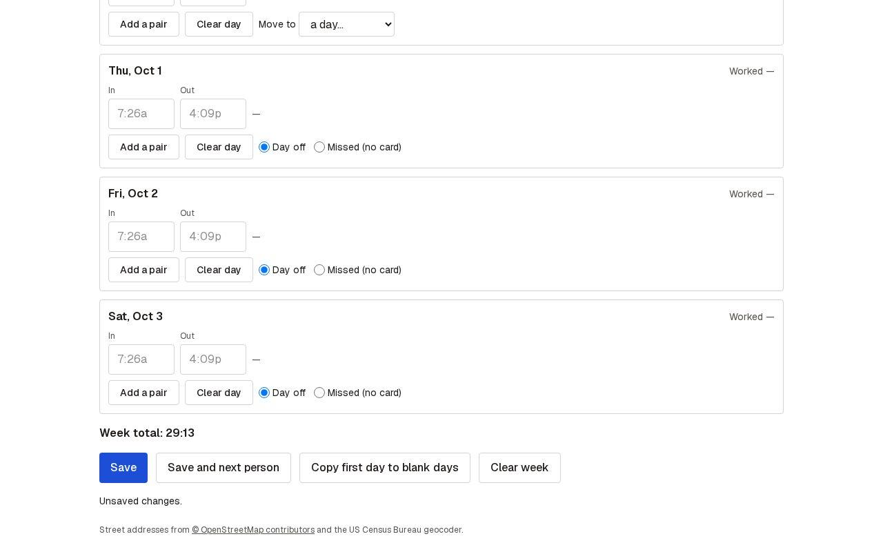Click the 'Sat, Oct 3' day heading

click(x=135, y=317)
